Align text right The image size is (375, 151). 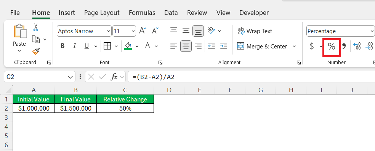click(x=198, y=46)
